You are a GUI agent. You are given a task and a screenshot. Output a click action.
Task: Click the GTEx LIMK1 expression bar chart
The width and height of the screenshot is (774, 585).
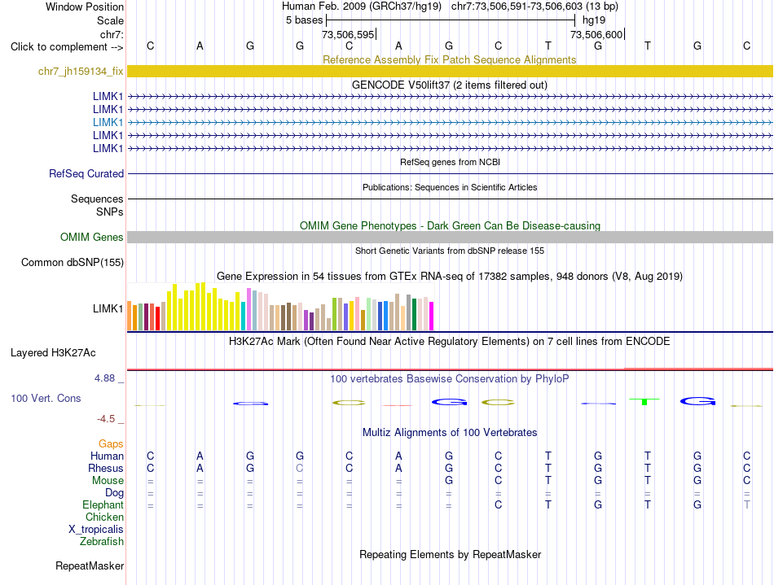(280, 306)
